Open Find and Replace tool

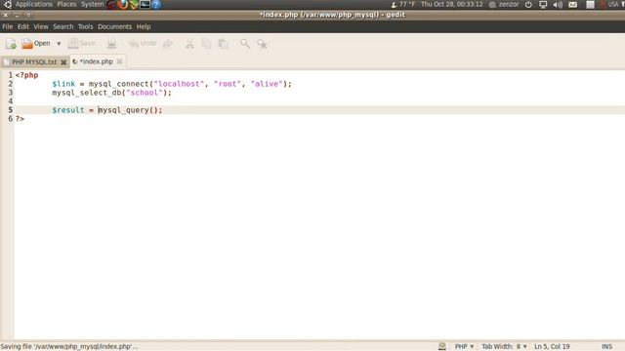[262, 43]
